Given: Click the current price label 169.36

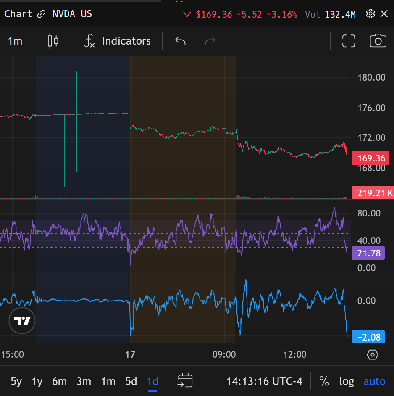Looking at the screenshot, I should coord(370,158).
